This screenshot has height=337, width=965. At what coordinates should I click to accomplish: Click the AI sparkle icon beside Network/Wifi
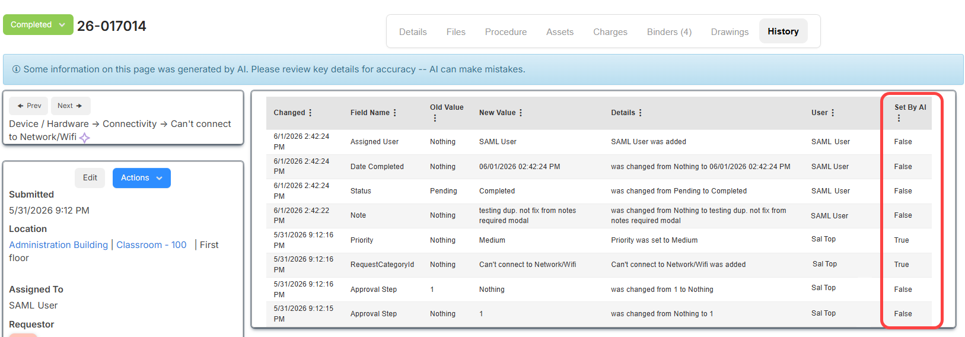pos(85,138)
